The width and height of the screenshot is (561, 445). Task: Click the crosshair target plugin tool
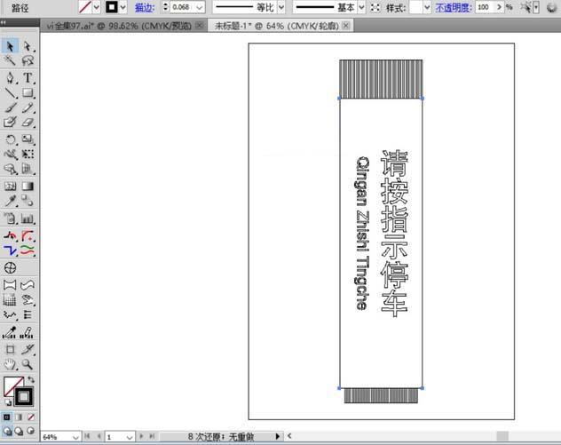(x=10, y=267)
